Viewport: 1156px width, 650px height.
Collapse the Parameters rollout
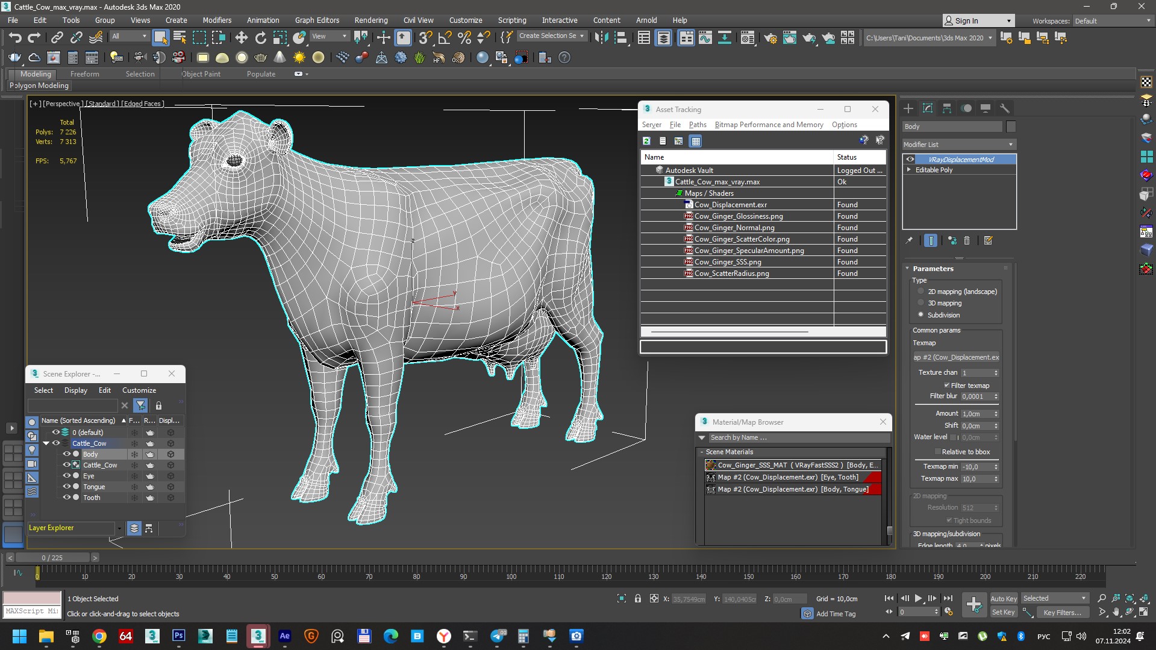click(x=908, y=269)
